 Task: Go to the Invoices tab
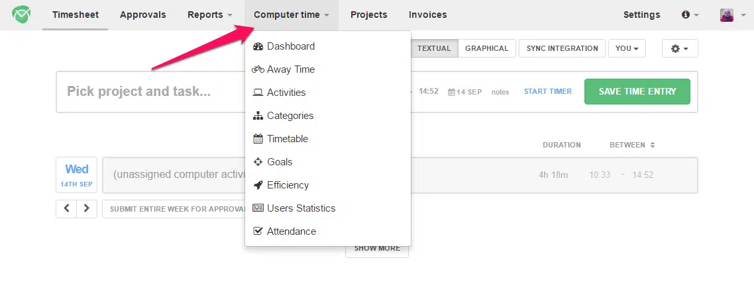[x=428, y=15]
